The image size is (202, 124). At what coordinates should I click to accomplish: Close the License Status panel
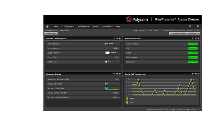click(120, 74)
